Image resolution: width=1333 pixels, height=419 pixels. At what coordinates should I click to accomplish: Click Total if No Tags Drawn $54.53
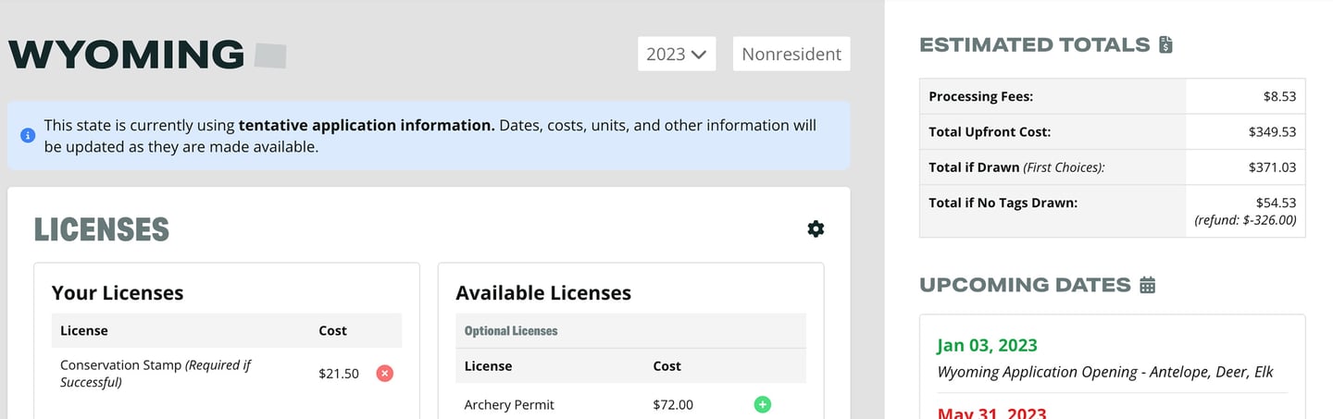pos(1276,203)
